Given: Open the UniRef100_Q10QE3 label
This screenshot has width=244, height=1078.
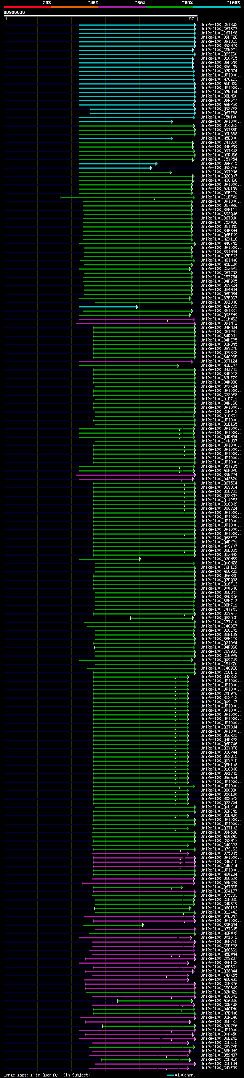Looking at the screenshot, I should point(219,125).
